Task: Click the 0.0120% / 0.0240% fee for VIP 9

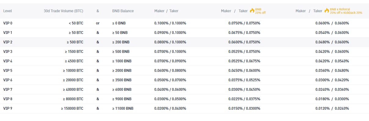Action: (332, 108)
